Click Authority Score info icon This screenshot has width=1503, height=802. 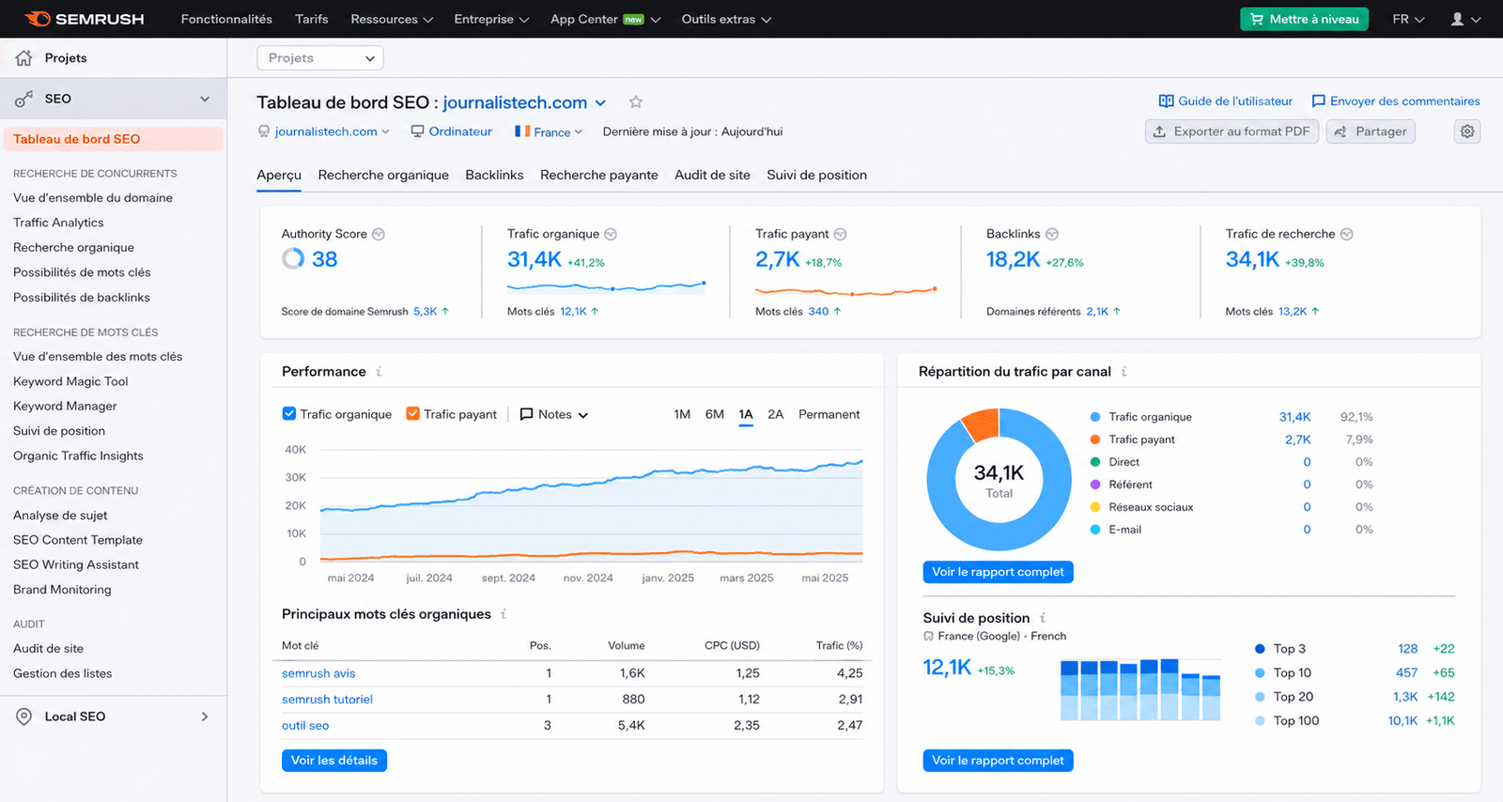point(379,234)
